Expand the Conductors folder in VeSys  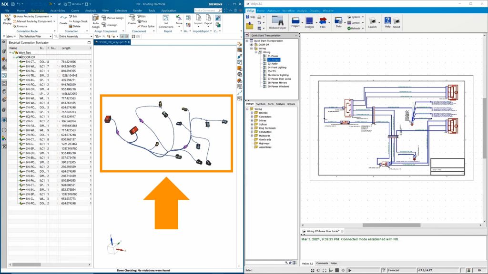tap(252, 132)
